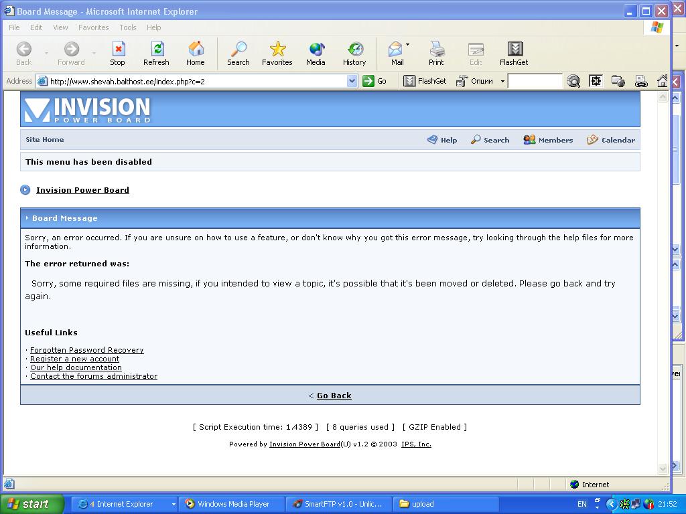Open the Mail button dropdown arrow
The image size is (686, 514).
[x=408, y=45]
